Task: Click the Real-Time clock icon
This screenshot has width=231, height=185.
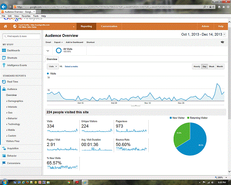Action: coord(4,82)
